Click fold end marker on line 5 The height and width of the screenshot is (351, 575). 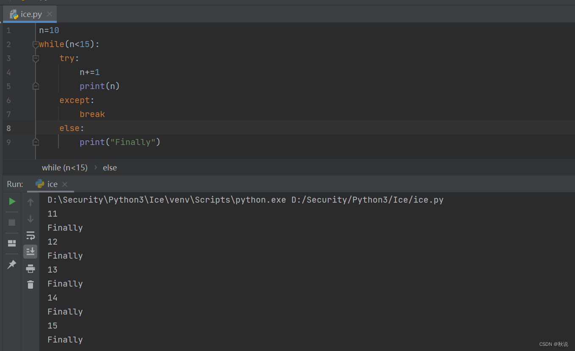click(x=36, y=86)
